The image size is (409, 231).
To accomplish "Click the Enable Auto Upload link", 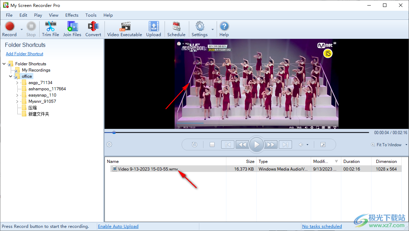I will tap(118, 226).
